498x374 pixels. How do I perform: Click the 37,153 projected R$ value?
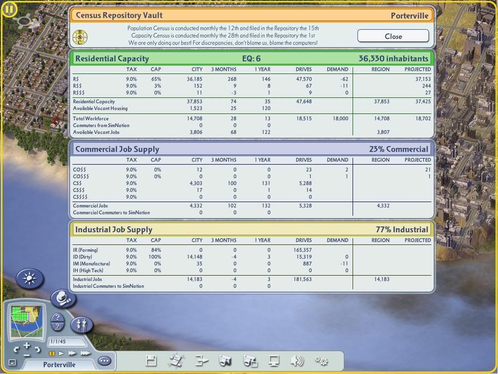[423, 79]
